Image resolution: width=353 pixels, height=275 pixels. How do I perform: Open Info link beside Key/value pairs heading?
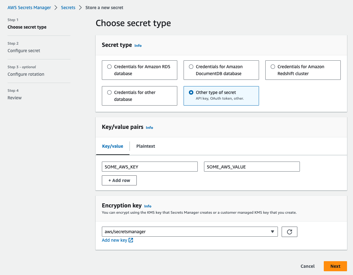point(149,128)
